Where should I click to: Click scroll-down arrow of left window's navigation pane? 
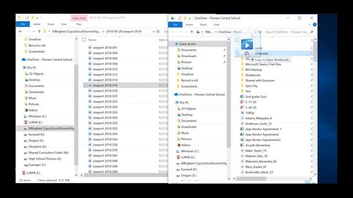coord(76,175)
